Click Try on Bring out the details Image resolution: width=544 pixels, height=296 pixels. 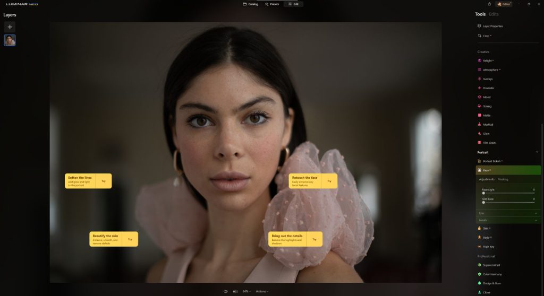click(x=314, y=239)
